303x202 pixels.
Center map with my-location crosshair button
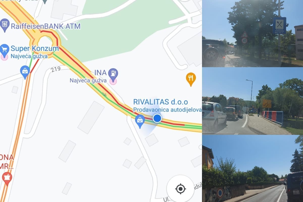coord(181,189)
